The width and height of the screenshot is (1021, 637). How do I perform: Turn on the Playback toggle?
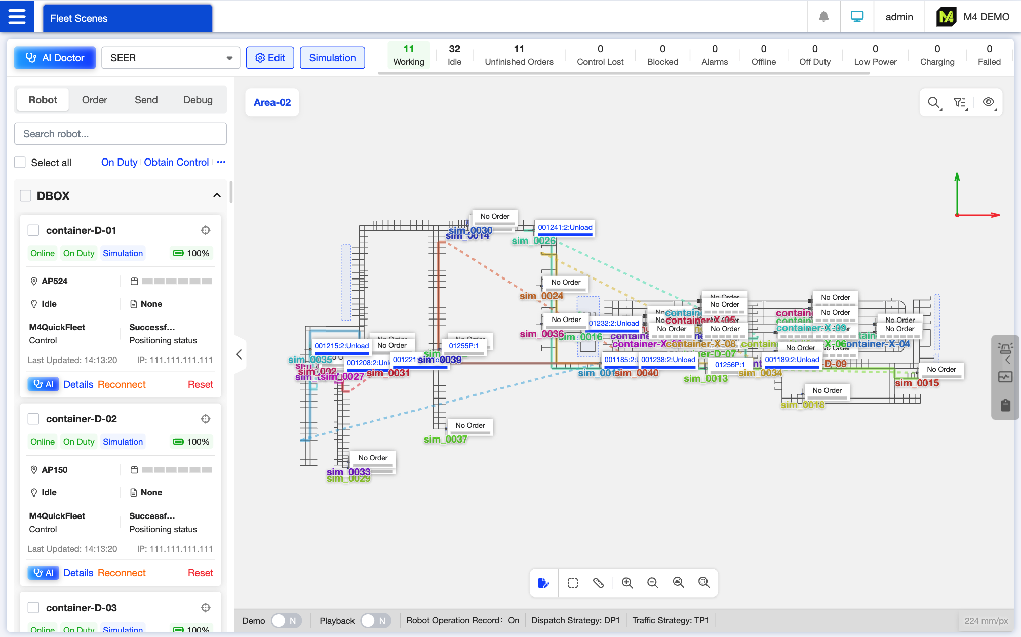tap(375, 621)
